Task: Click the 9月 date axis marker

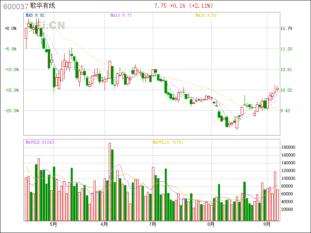Action: point(267,224)
